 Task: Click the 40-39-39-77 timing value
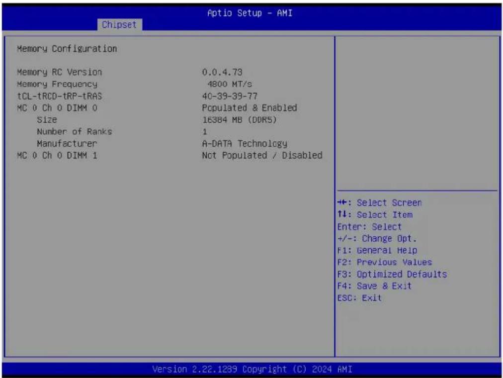pyautogui.click(x=230, y=96)
